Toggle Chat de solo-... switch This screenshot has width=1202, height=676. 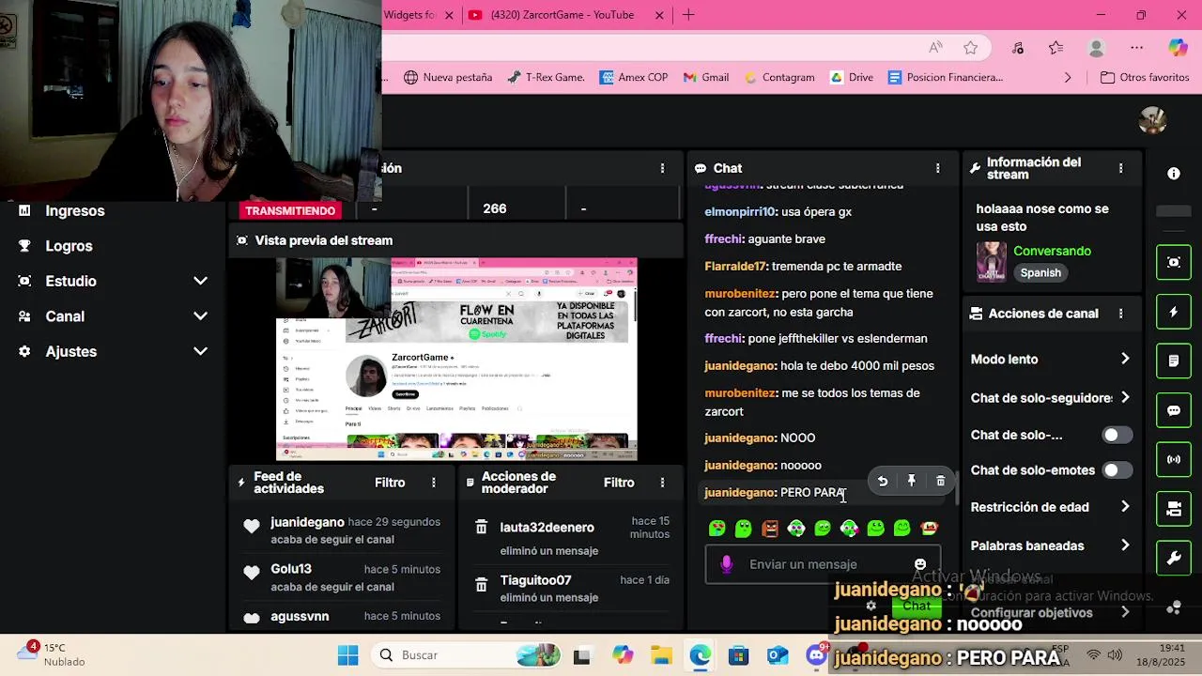coord(1117,435)
